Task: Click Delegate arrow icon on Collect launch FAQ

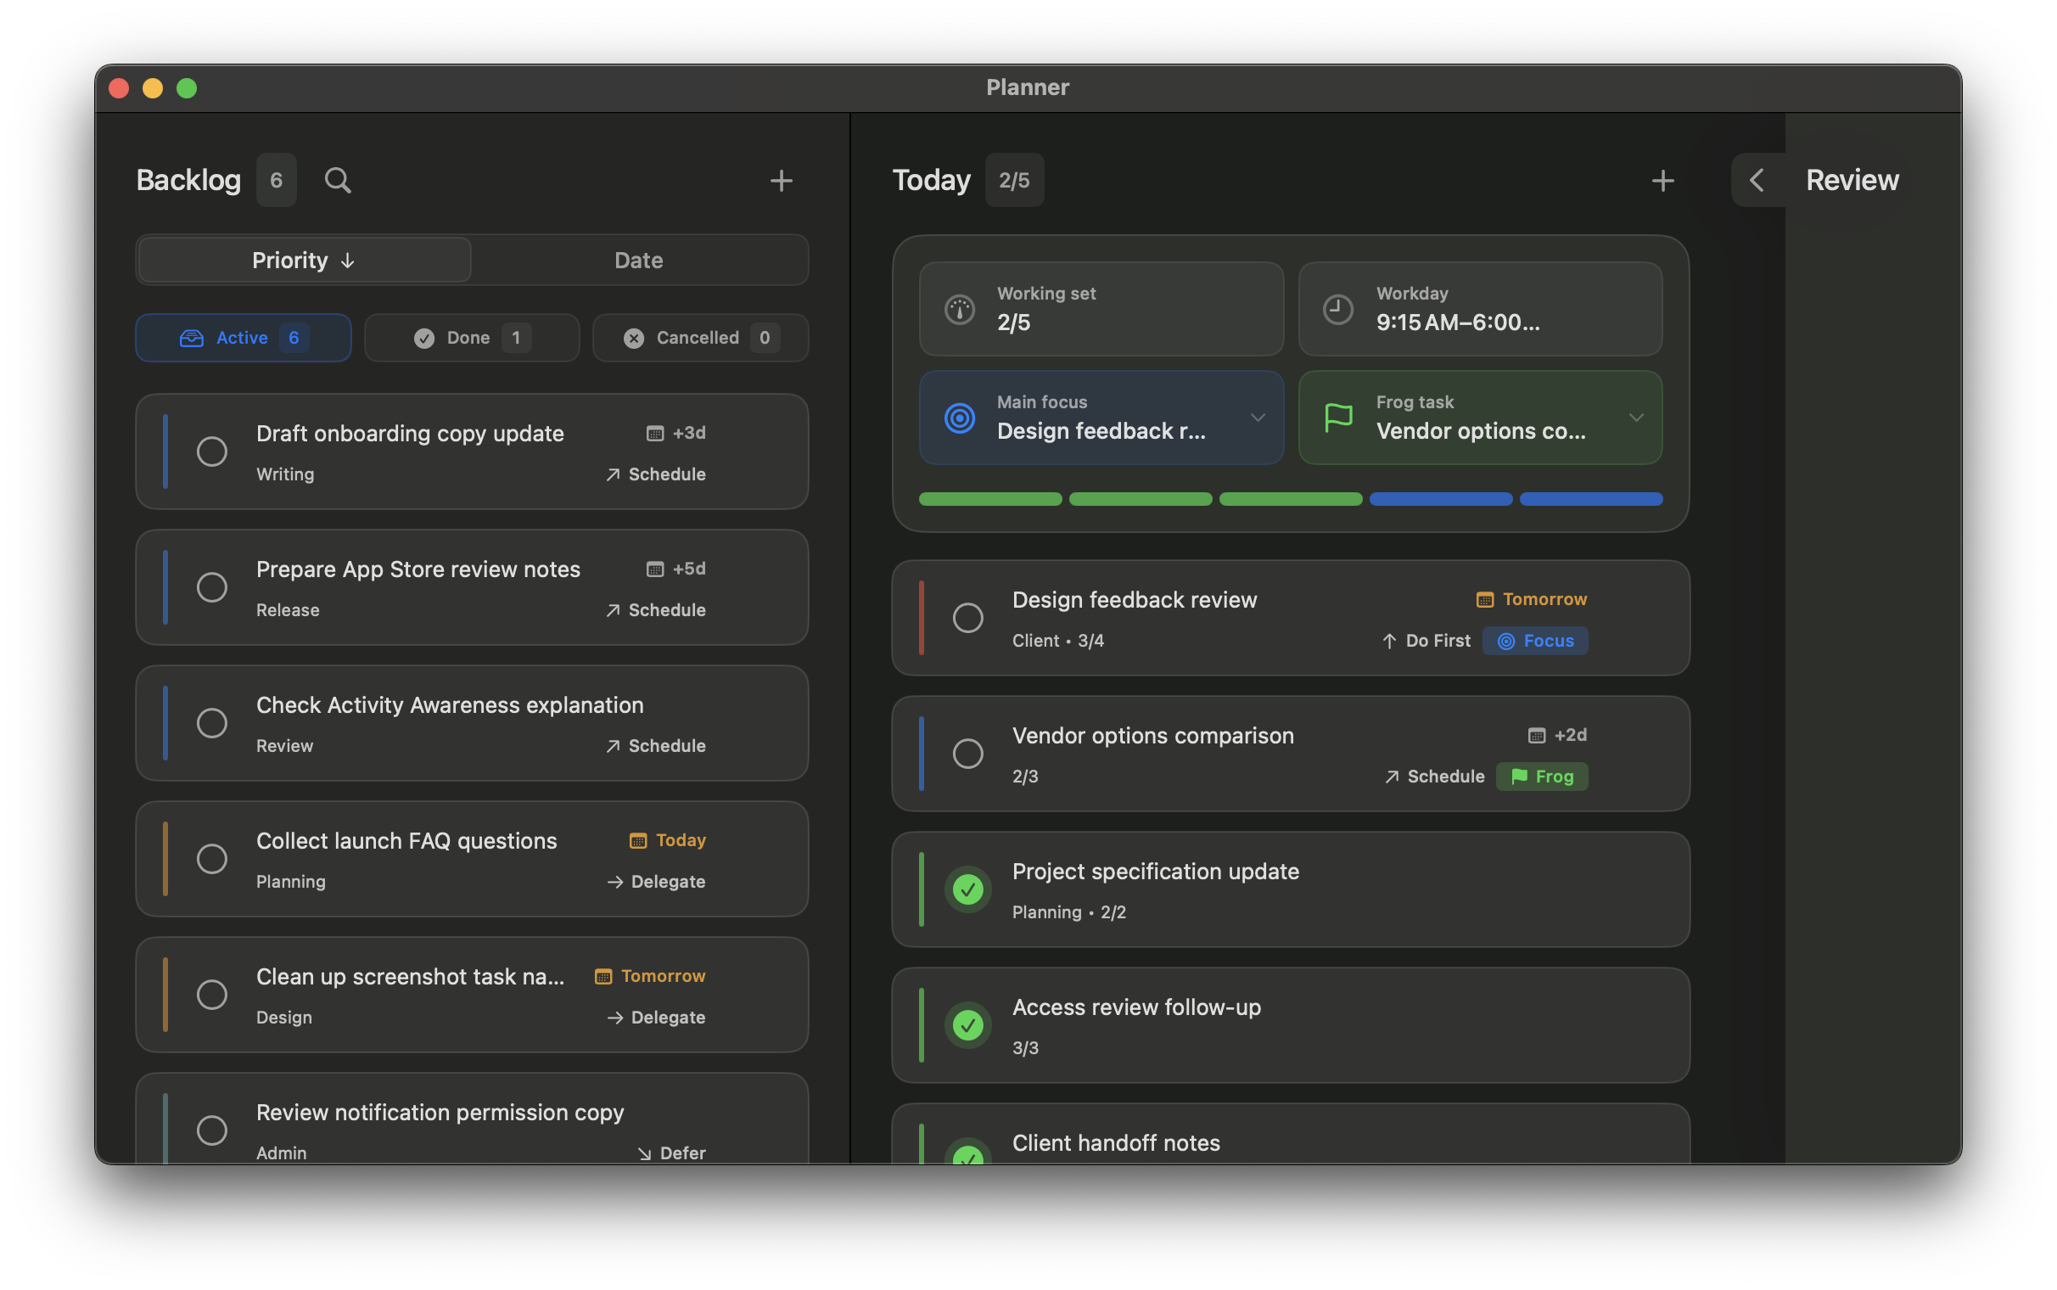Action: pos(615,881)
